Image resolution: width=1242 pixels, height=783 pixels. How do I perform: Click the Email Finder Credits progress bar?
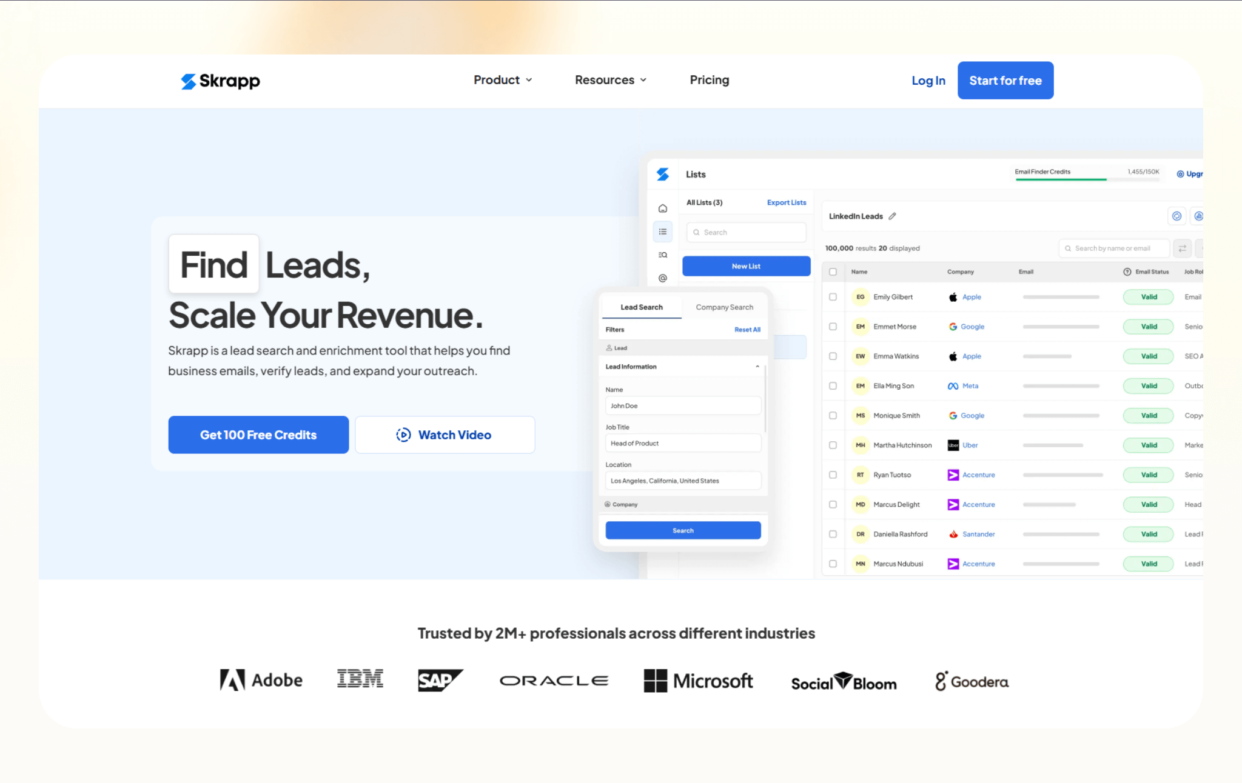tap(1087, 179)
